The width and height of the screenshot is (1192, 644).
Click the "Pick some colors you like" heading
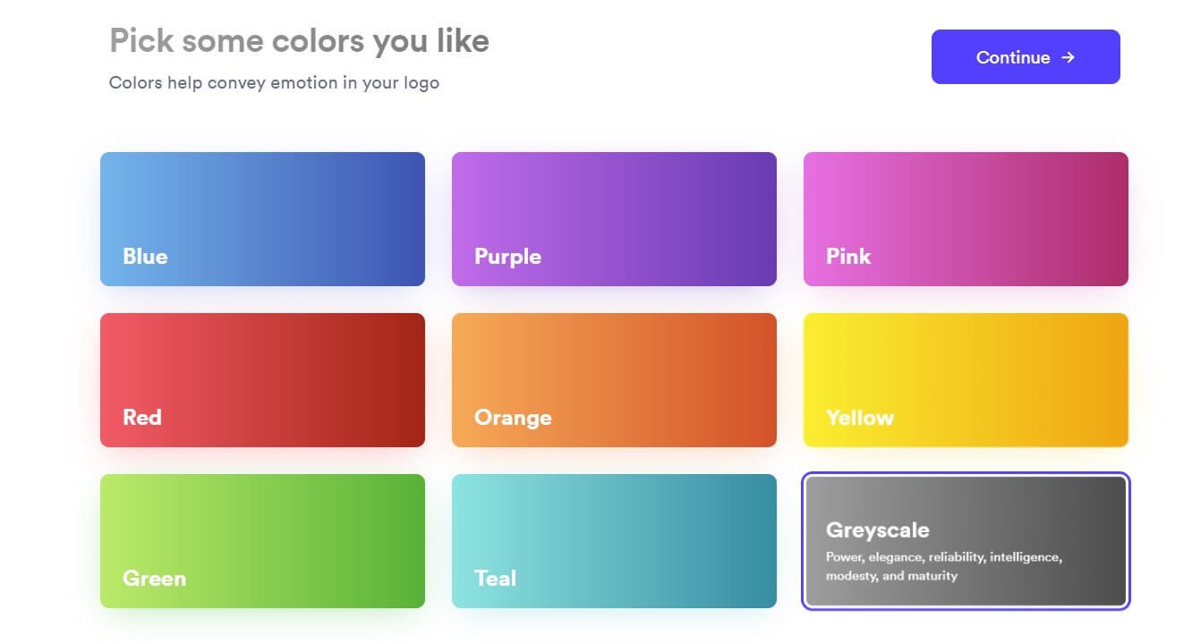pos(299,41)
